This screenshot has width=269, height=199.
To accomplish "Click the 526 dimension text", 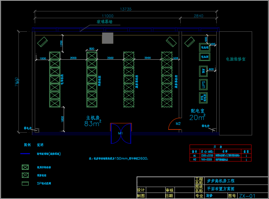I will (176, 58).
